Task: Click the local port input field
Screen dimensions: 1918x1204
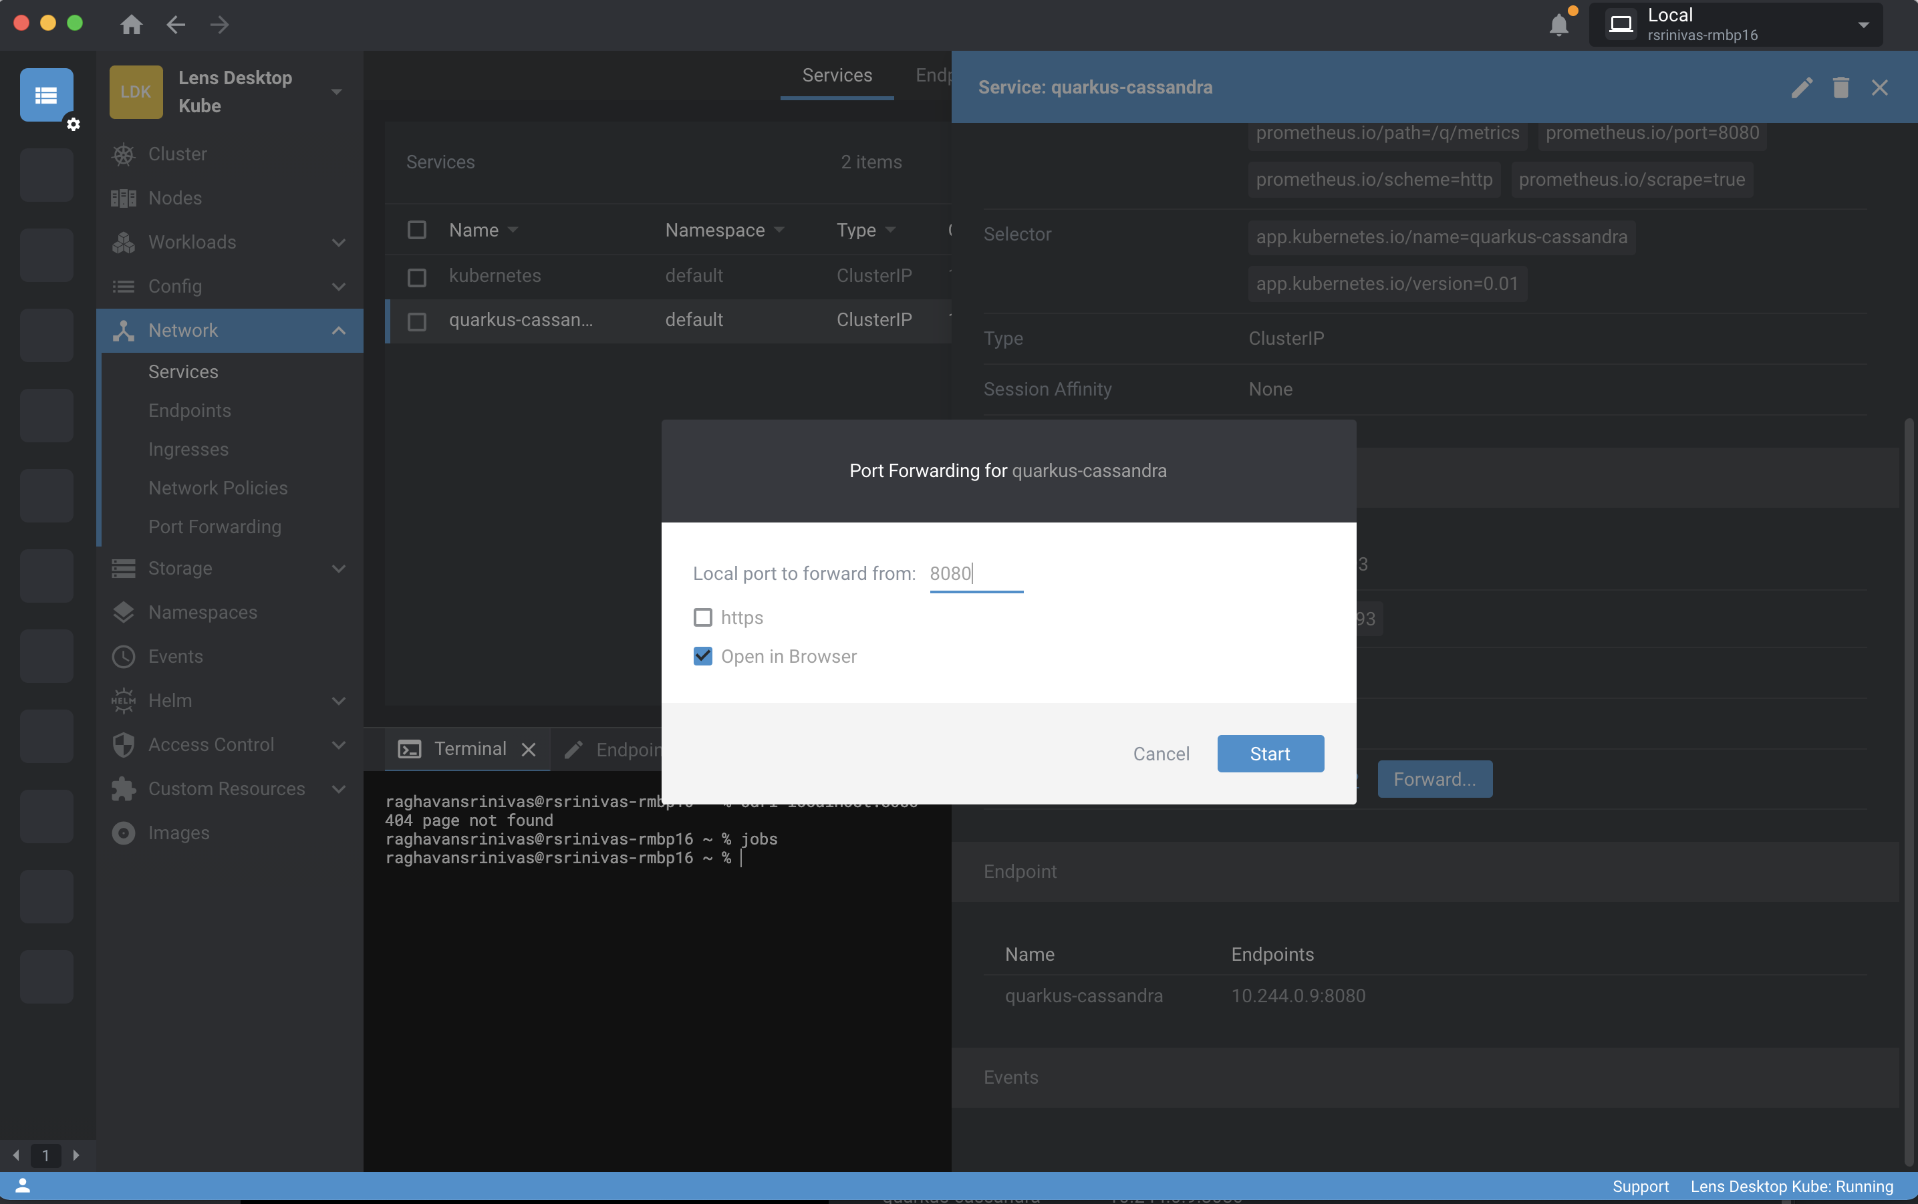Action: (976, 573)
